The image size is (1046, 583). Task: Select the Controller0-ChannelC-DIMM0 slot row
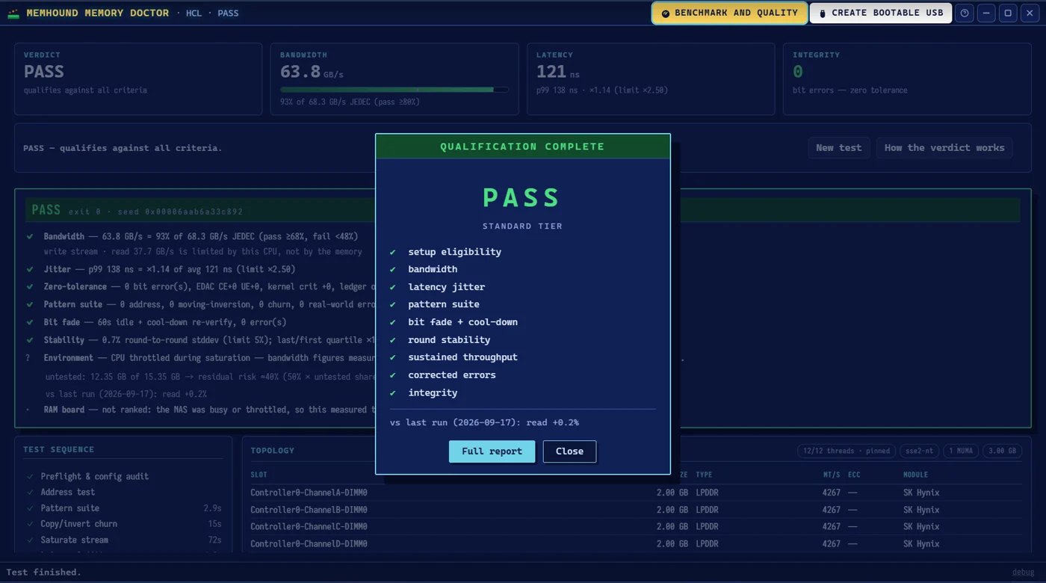click(x=636, y=526)
